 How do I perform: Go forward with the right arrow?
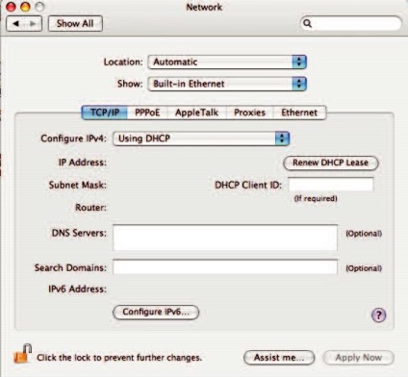(33, 24)
